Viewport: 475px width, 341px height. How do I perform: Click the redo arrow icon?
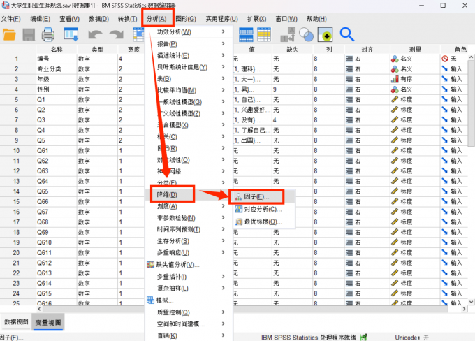click(x=117, y=34)
